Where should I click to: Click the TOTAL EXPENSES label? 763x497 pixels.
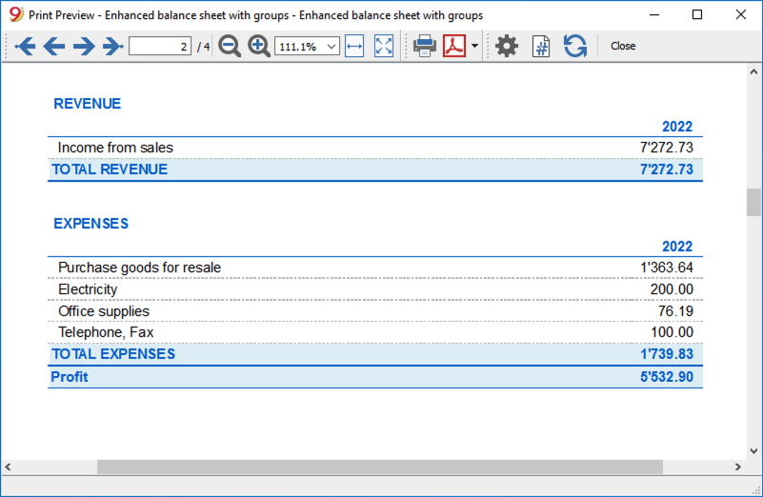(113, 354)
